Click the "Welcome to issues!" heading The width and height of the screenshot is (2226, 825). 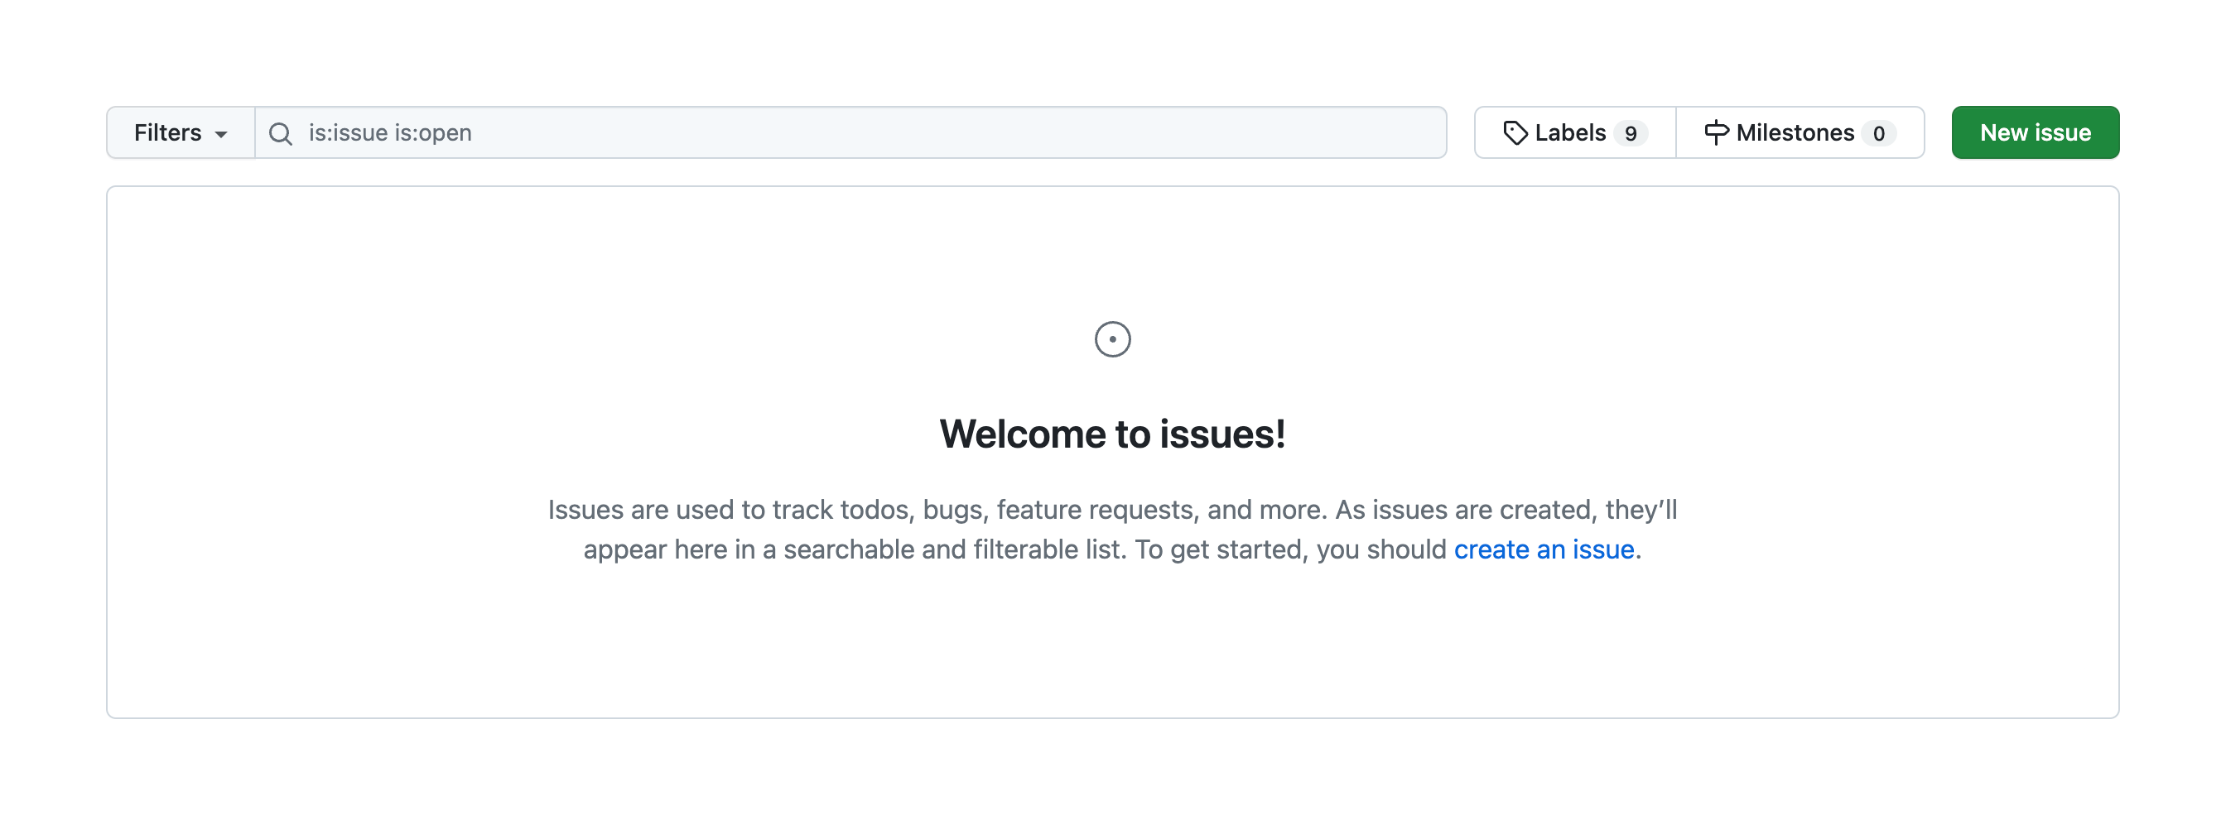click(x=1112, y=434)
